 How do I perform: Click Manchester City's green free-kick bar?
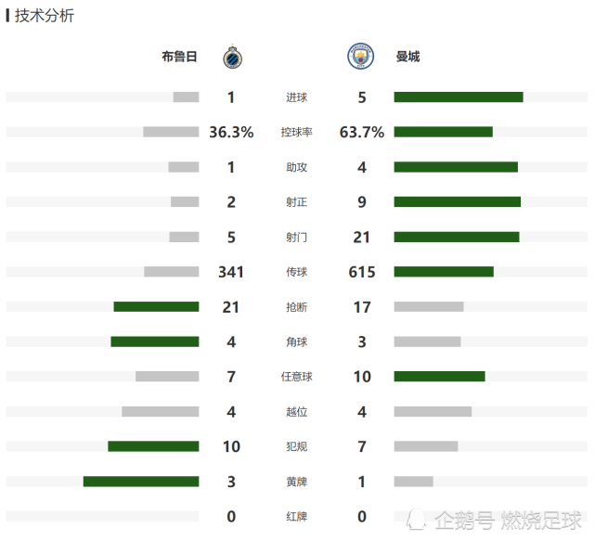(x=439, y=377)
